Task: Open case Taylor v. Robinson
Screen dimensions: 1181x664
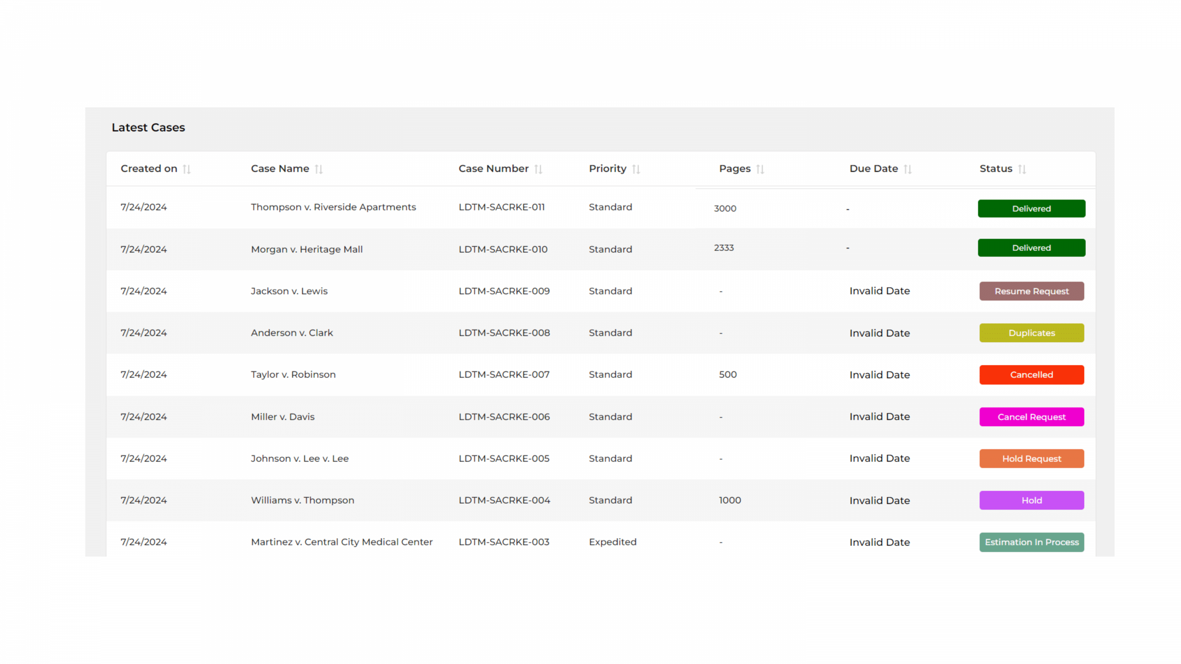Action: [x=294, y=374]
